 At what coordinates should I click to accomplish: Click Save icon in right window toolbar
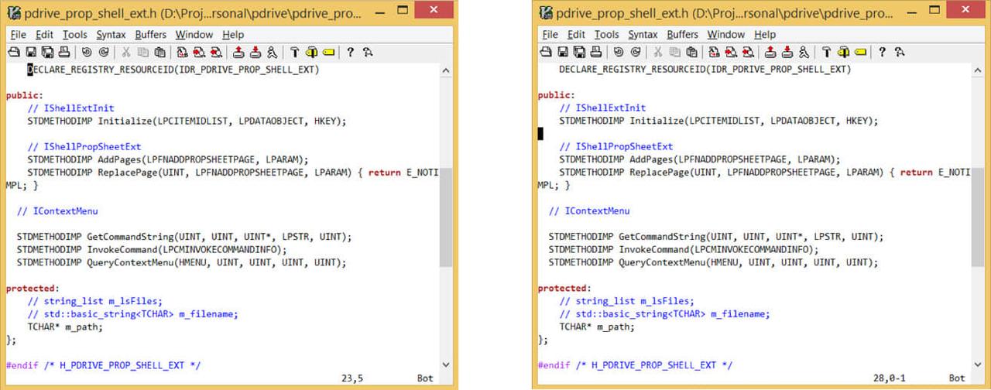click(x=562, y=53)
